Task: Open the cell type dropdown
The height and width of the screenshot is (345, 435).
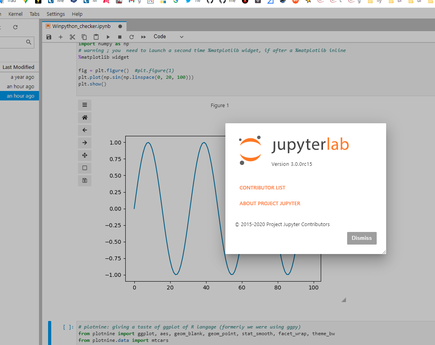Action: point(168,36)
